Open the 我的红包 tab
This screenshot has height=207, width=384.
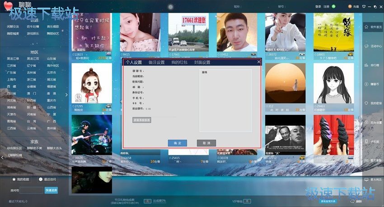[179, 63]
